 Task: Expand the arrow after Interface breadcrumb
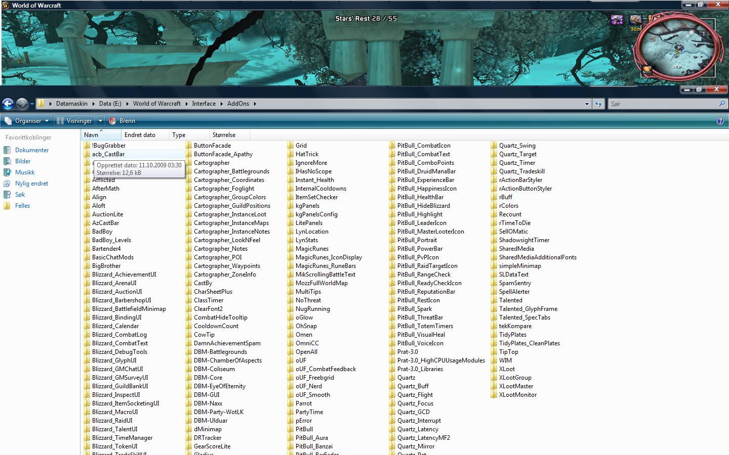point(221,104)
